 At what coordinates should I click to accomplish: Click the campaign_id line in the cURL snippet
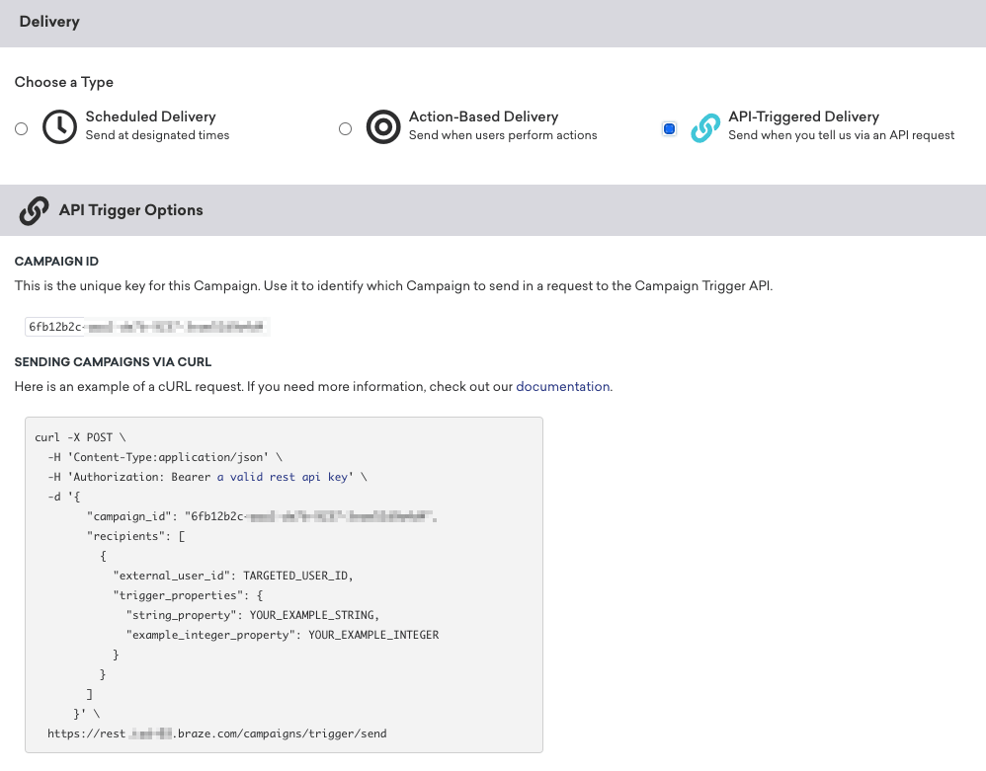click(262, 516)
